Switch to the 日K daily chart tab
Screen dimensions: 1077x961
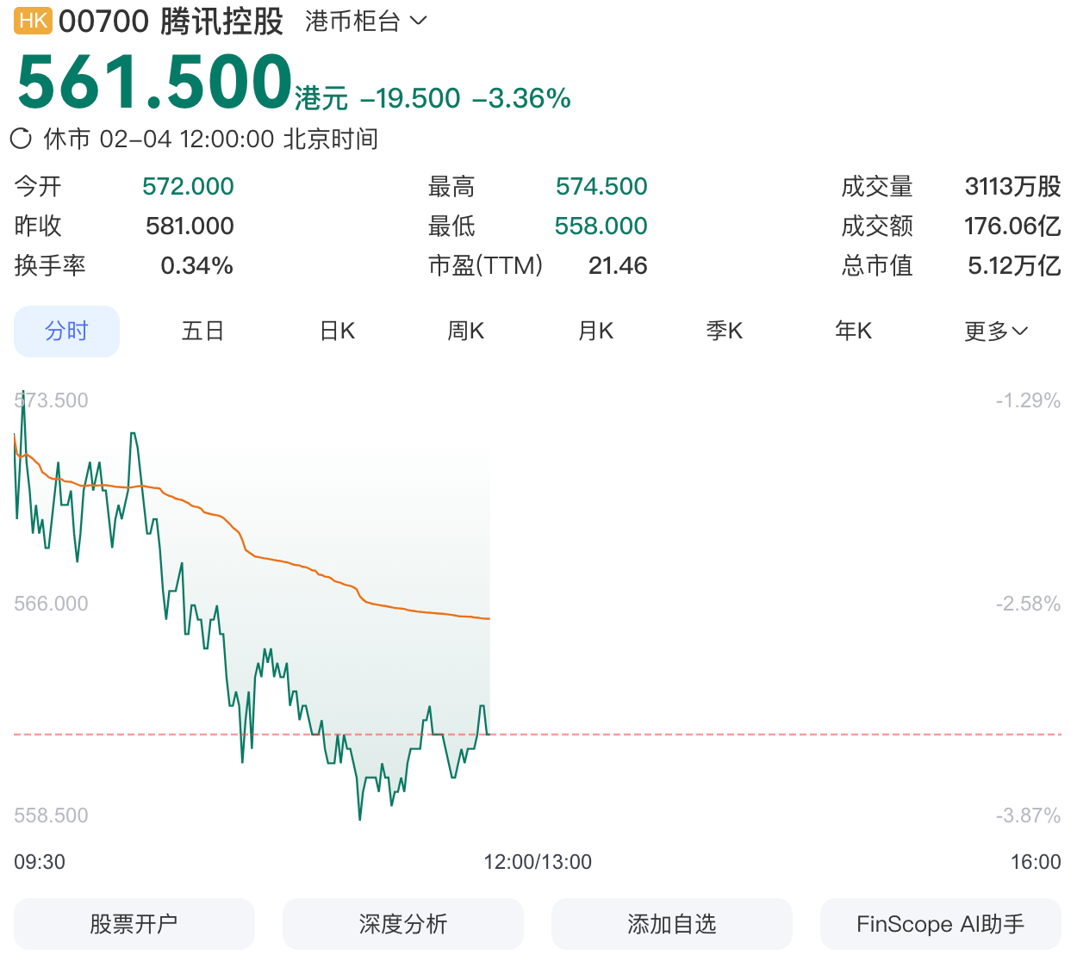click(x=336, y=331)
